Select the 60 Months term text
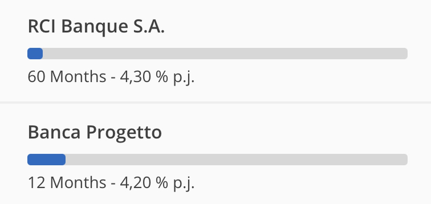The width and height of the screenshot is (431, 204). pos(67,77)
